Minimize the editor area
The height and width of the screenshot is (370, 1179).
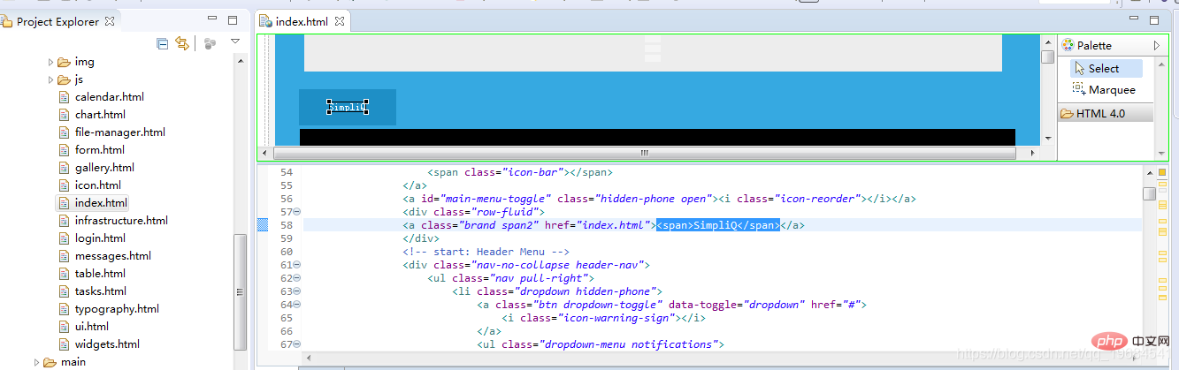[1135, 19]
